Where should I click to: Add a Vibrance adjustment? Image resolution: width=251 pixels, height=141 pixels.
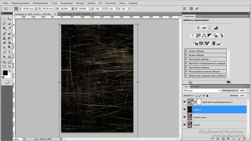(193, 36)
